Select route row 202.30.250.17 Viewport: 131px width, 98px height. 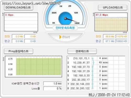(96, 80)
